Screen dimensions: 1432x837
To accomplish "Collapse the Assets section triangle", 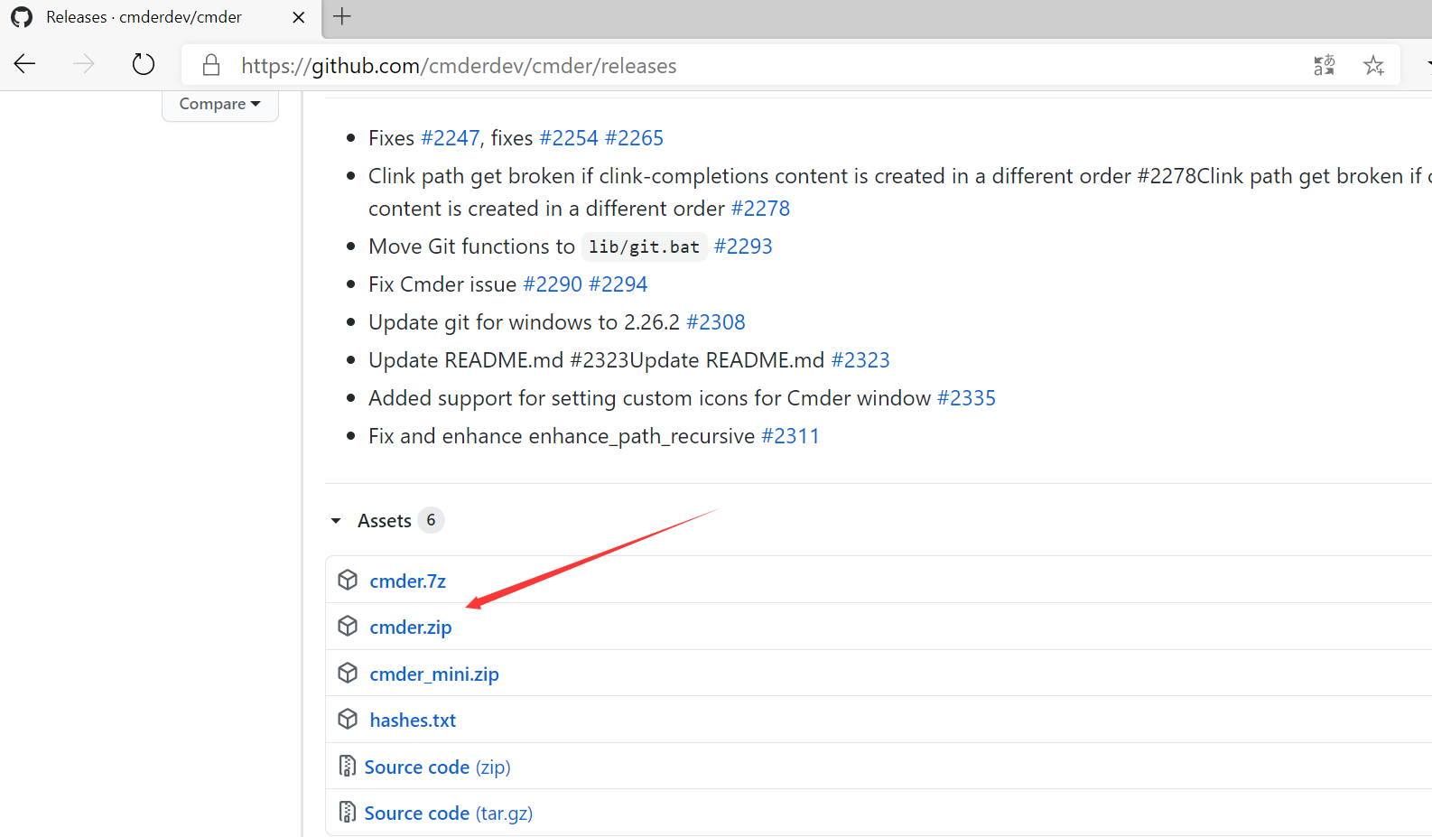I will (336, 521).
